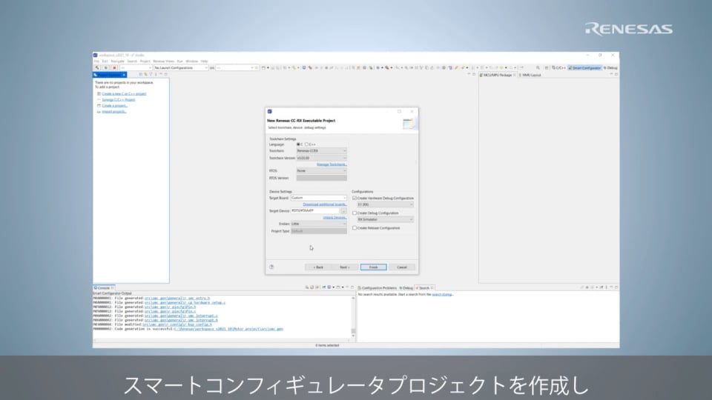This screenshot has width=712, height=400.
Task: Click the Console vertical scrollbar
Action: coord(353,316)
